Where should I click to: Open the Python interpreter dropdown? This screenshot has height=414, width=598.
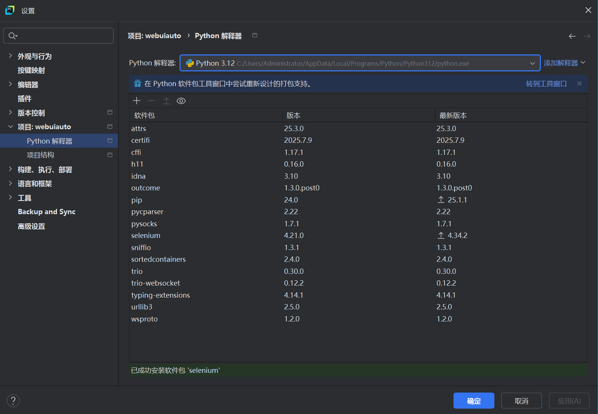pos(533,63)
